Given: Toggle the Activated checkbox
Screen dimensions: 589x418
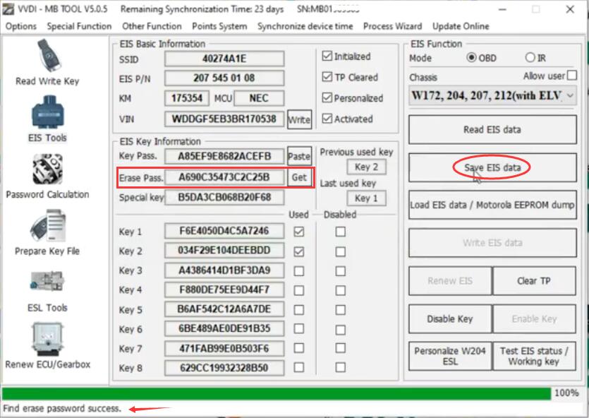Looking at the screenshot, I should pos(327,119).
